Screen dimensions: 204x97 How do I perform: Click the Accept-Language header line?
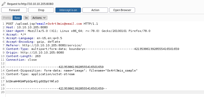point(34,38)
